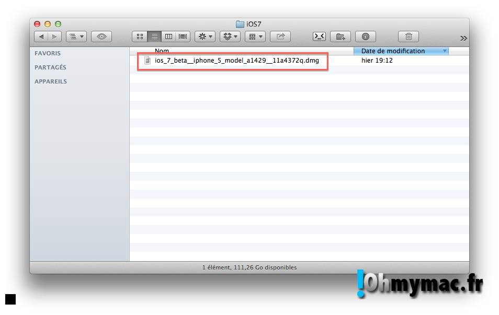
Task: Expand the toolbar overflow chevron
Action: coord(463,38)
